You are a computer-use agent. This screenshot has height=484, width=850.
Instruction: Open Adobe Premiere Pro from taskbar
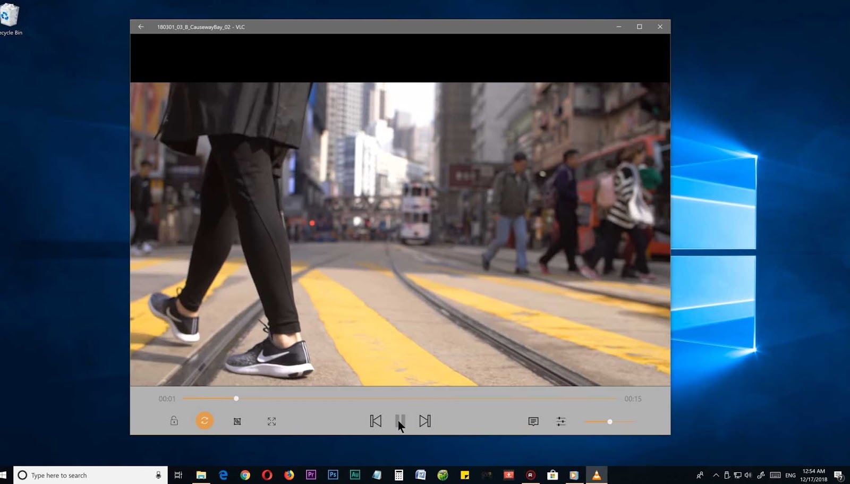coord(311,475)
